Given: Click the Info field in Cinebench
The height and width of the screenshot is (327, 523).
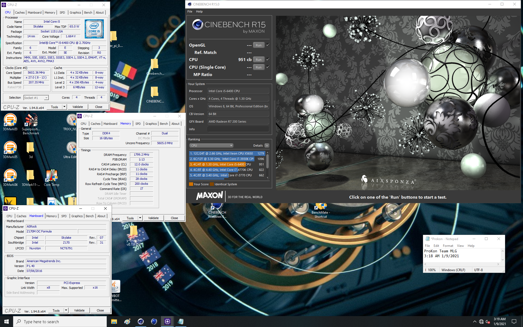Looking at the screenshot, I should (238, 129).
